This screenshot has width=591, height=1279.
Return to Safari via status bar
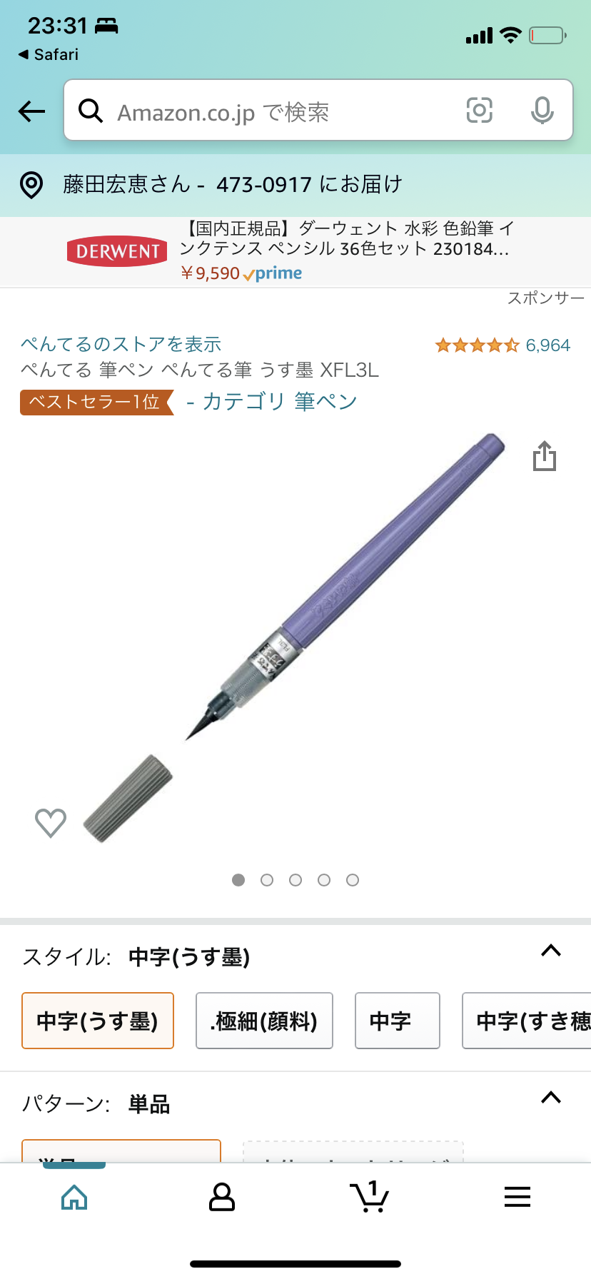click(x=49, y=54)
